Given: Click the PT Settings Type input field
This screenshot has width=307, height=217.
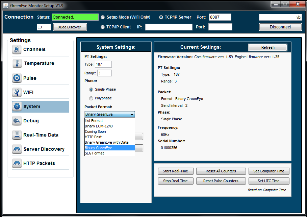Looking at the screenshot, I should click(103, 64).
